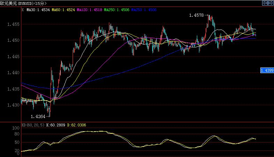Click the yellow MA60:1.4524 label
This screenshot has width=274, height=157.
pos(63,10)
